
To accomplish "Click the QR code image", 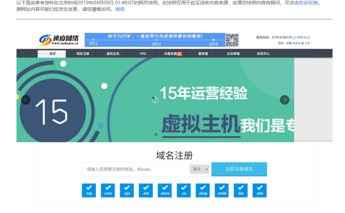I will (232, 40).
